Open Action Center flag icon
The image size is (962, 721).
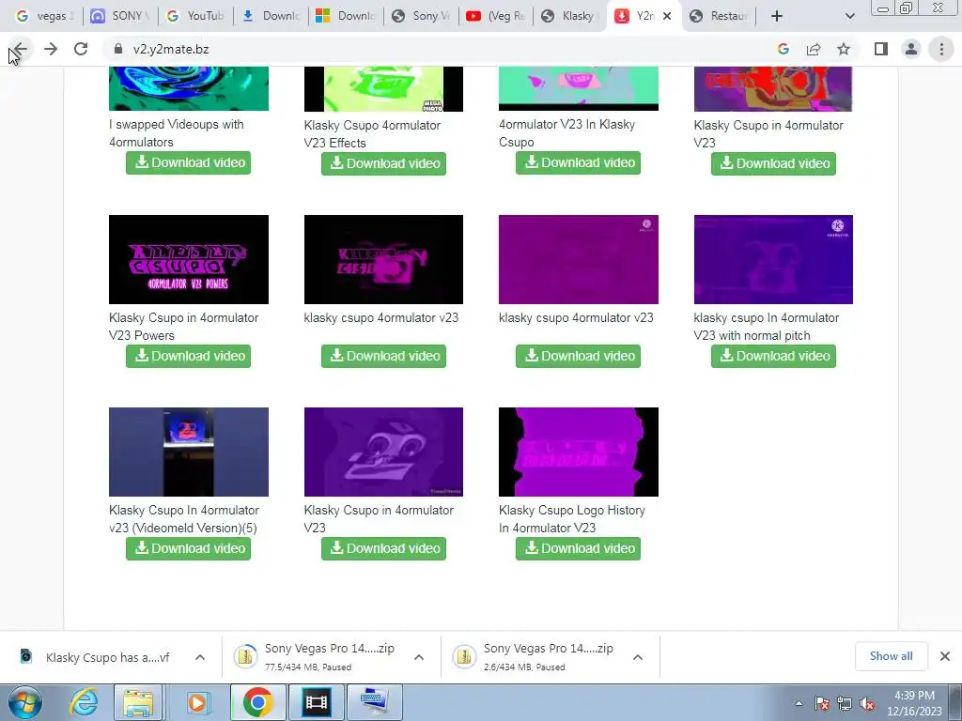coord(822,704)
